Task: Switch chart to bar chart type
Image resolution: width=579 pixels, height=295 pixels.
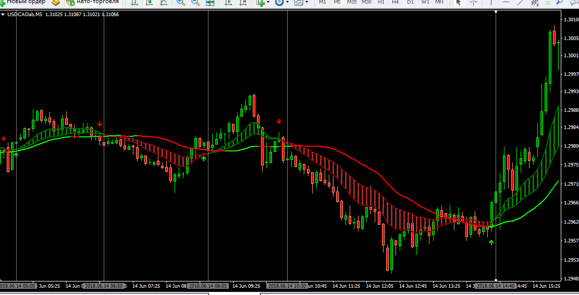Action: [x=135, y=2]
